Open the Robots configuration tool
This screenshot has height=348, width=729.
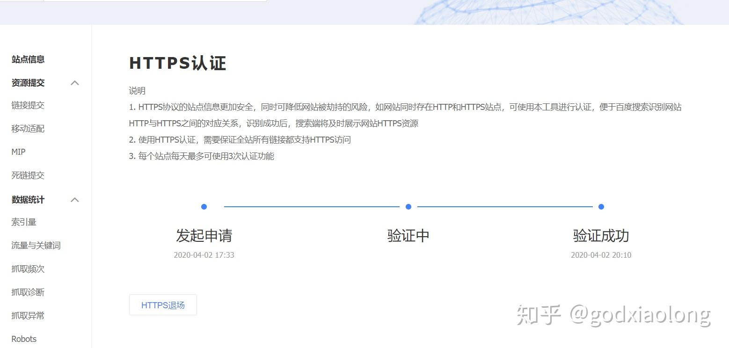click(23, 338)
